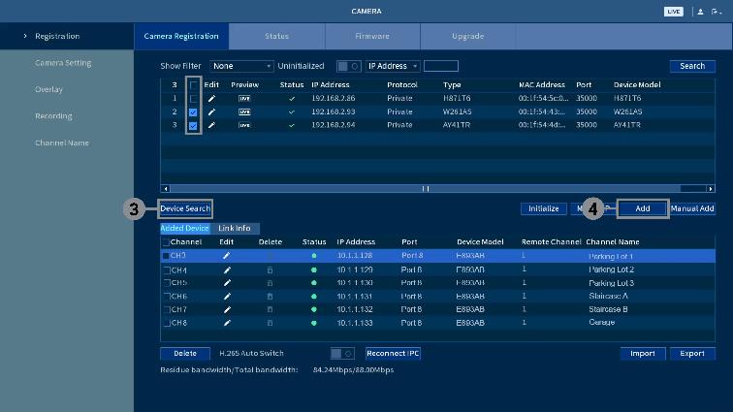This screenshot has height=412, width=733.
Task: Delete channel CH4 using trash icon
Action: (270, 269)
